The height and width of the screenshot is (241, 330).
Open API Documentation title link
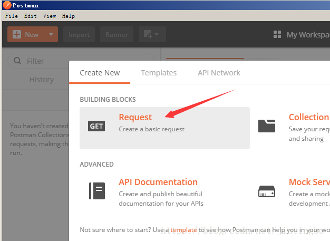tap(158, 182)
